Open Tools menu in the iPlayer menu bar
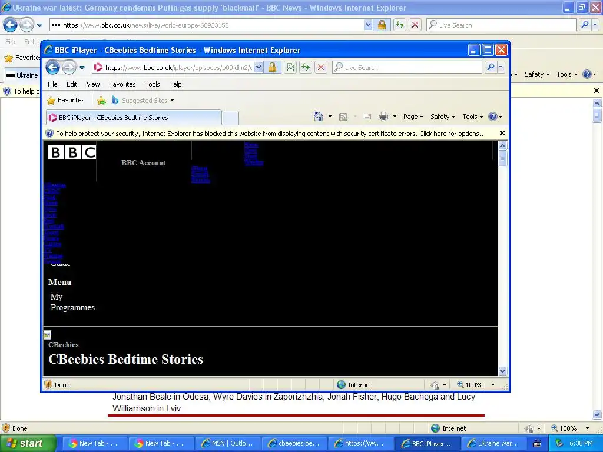 [x=153, y=84]
